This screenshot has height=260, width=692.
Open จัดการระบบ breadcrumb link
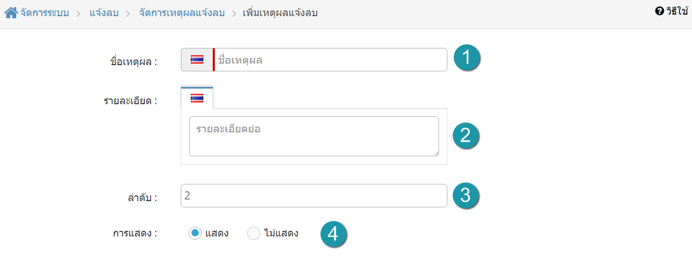tap(44, 13)
